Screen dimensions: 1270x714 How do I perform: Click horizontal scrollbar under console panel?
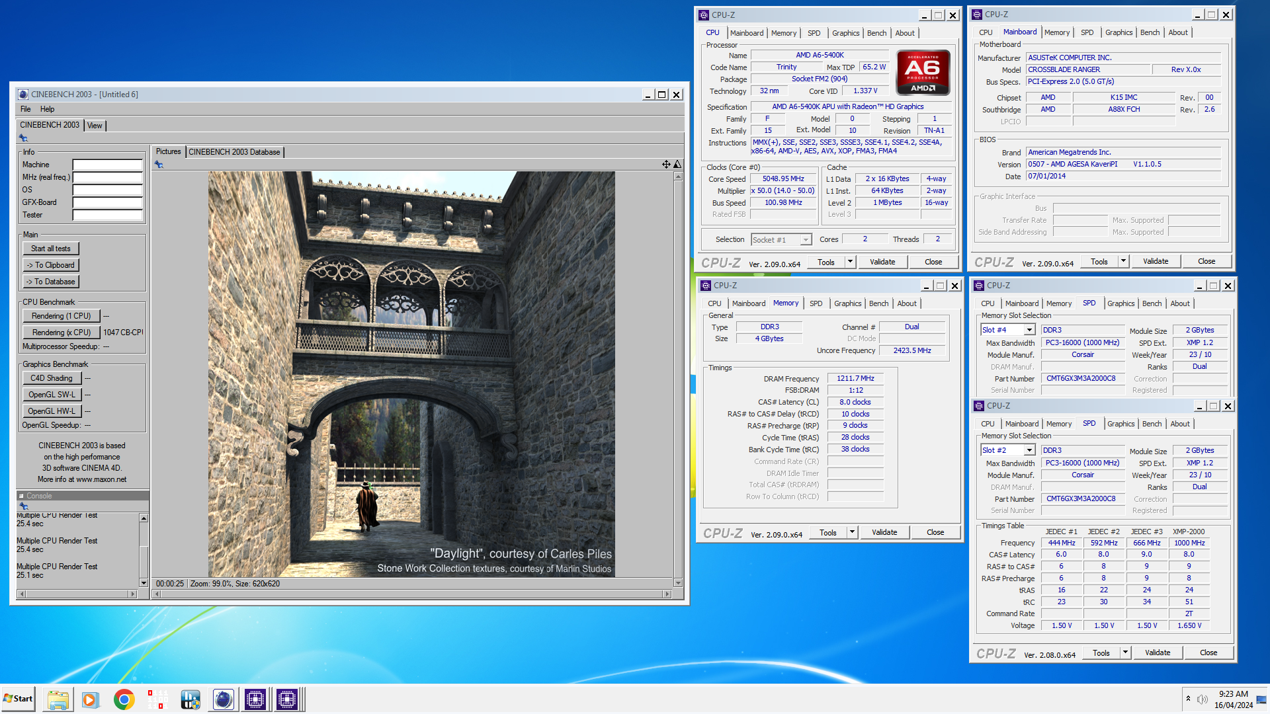pyautogui.click(x=77, y=594)
